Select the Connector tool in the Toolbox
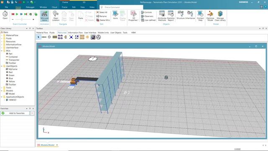The image size is (268, 151). (44, 37)
